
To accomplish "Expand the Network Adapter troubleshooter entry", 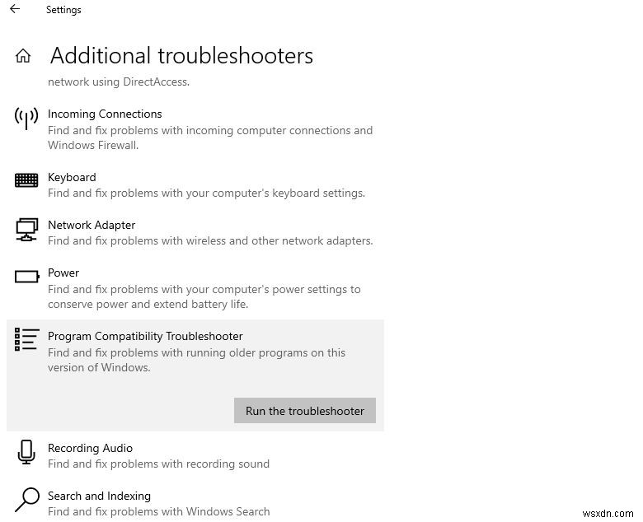I will (x=92, y=226).
